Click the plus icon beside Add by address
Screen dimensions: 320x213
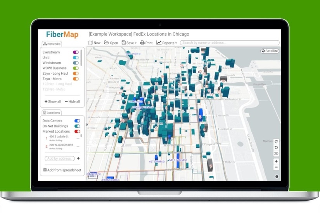(x=78, y=158)
